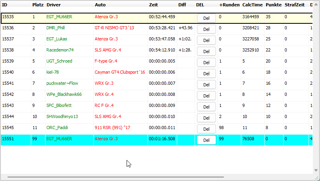Screen dimensions: 320x181
Task: Sort table by Zeit column header
Action: pyautogui.click(x=153, y=5)
